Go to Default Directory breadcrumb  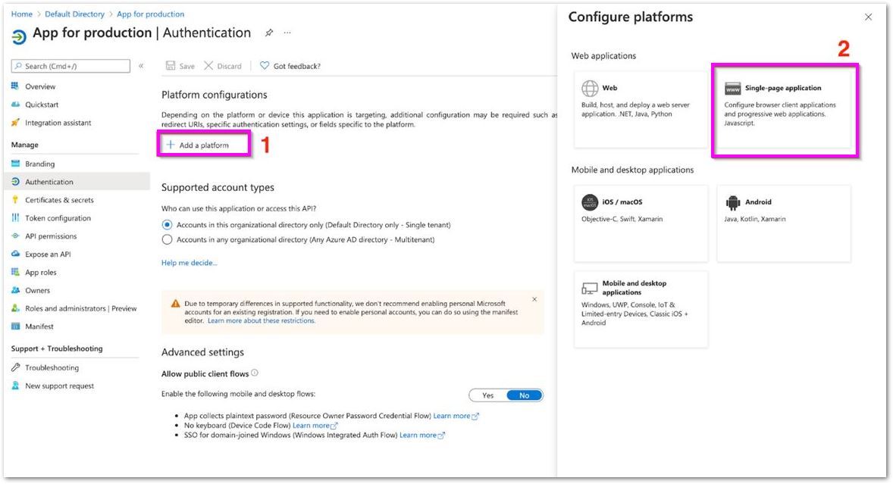[74, 14]
